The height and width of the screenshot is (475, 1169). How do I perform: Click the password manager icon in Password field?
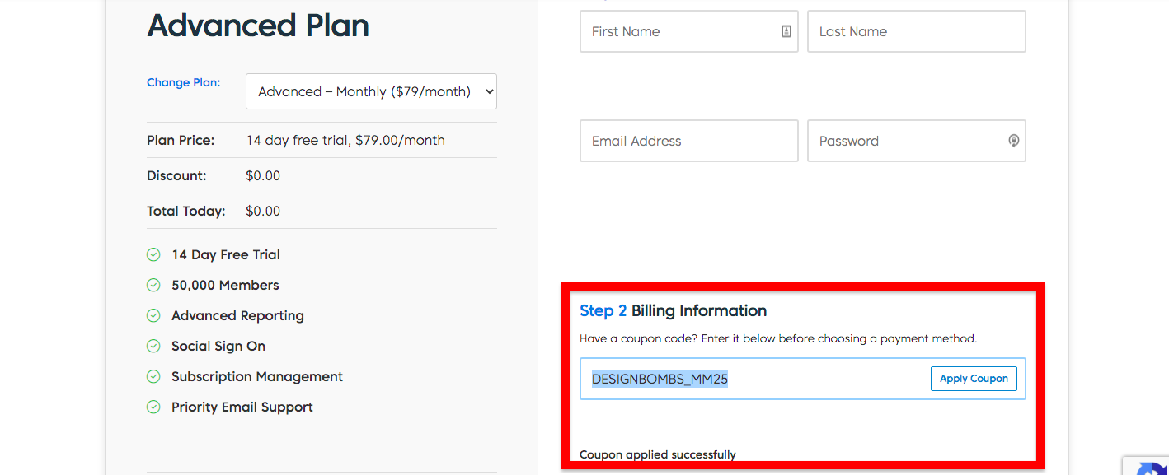coord(1014,141)
